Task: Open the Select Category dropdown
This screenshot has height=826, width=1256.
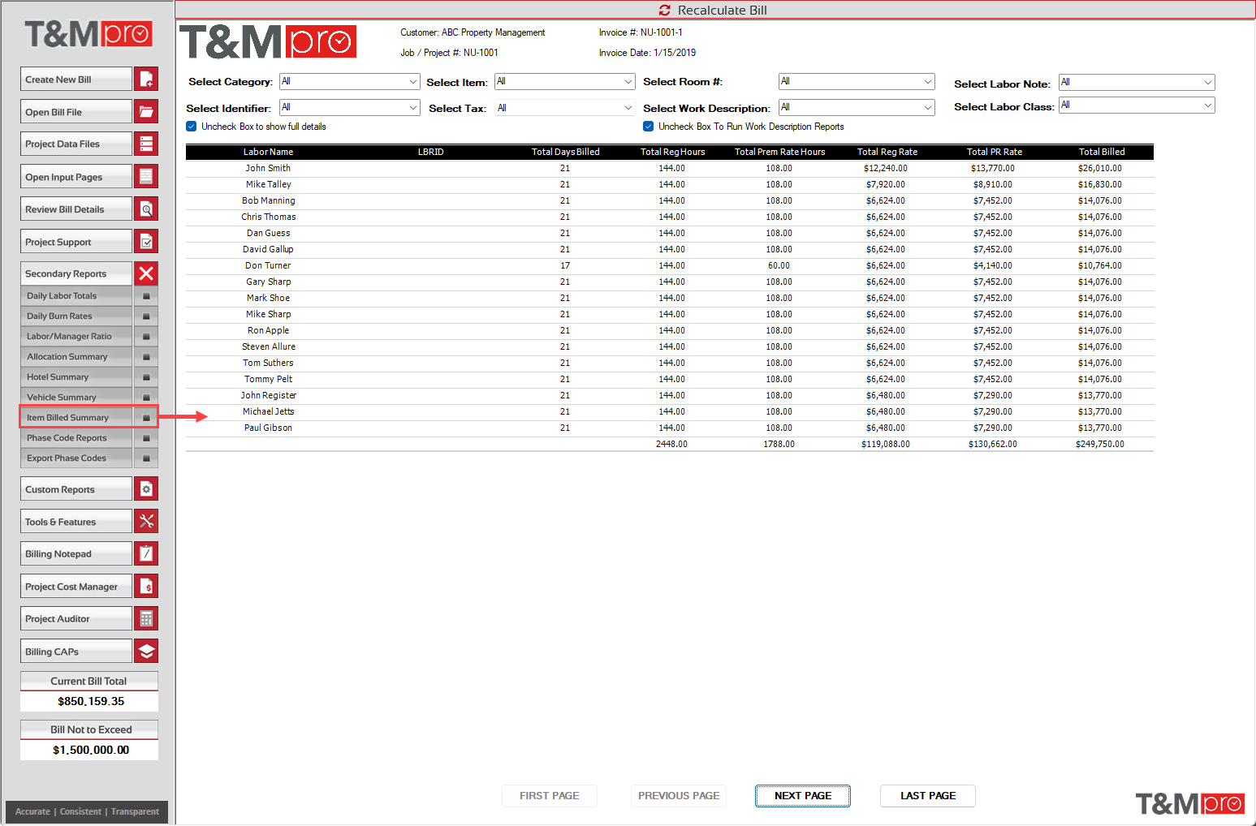Action: [349, 81]
